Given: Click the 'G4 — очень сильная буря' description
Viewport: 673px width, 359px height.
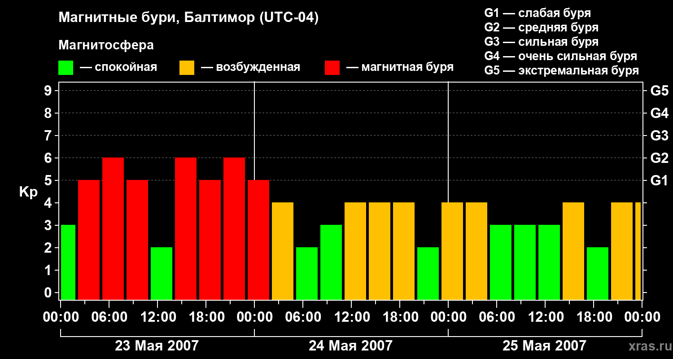Looking at the screenshot, I should [560, 56].
